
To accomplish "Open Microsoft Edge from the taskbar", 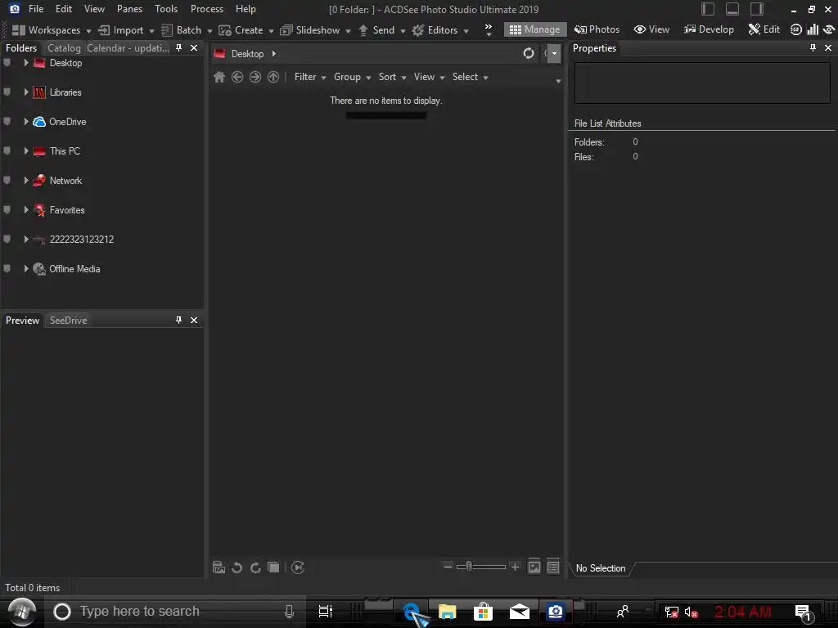I will [412, 612].
